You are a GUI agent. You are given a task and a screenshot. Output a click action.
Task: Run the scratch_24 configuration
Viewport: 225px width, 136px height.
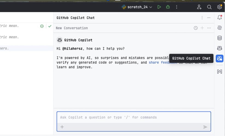[x=159, y=7]
